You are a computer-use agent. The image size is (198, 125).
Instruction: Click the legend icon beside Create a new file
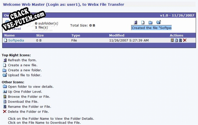coord(5,65)
